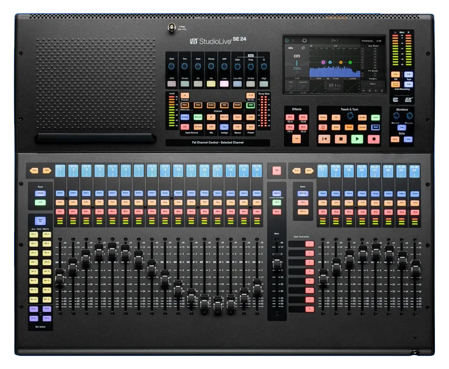Tap the Fat Channel Gain encoder knob
Image resolution: width=449 pixels, height=369 pixels.
point(171,66)
